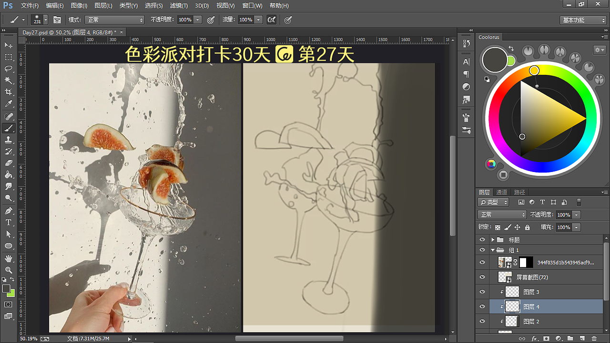Click the new layer icon in Layers panel
610x343 pixels.
(582, 338)
